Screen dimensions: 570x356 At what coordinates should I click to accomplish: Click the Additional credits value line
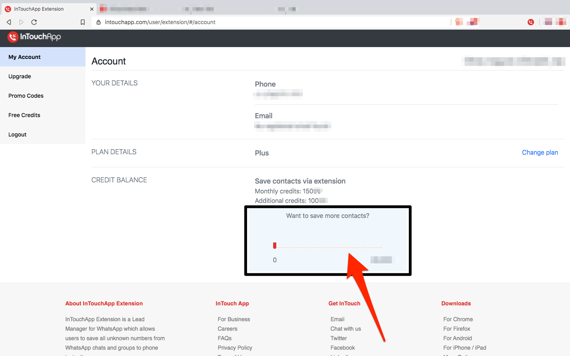[x=291, y=201]
